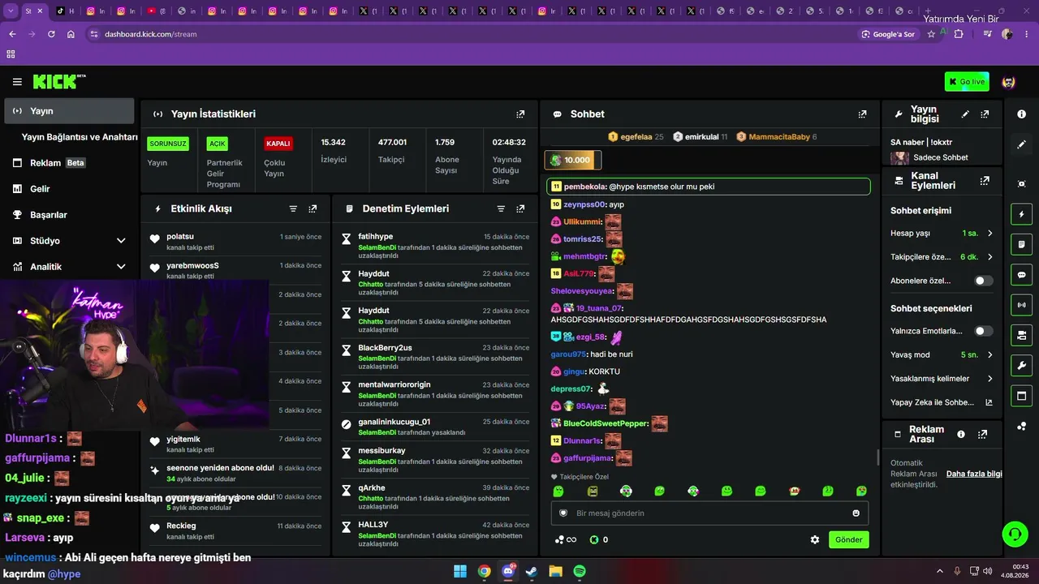Image resolution: width=1039 pixels, height=584 pixels.
Task: Click the Bir mesaj gönderin input field
Action: (709, 513)
